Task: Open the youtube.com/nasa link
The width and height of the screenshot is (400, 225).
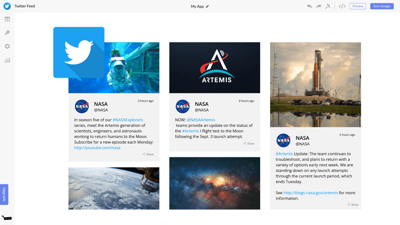Action: [x=97, y=148]
